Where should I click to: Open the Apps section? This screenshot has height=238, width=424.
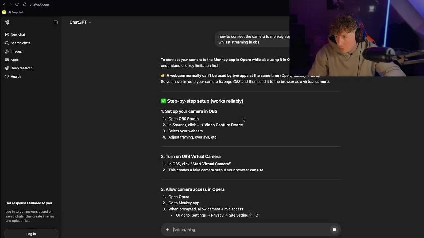pyautogui.click(x=14, y=60)
